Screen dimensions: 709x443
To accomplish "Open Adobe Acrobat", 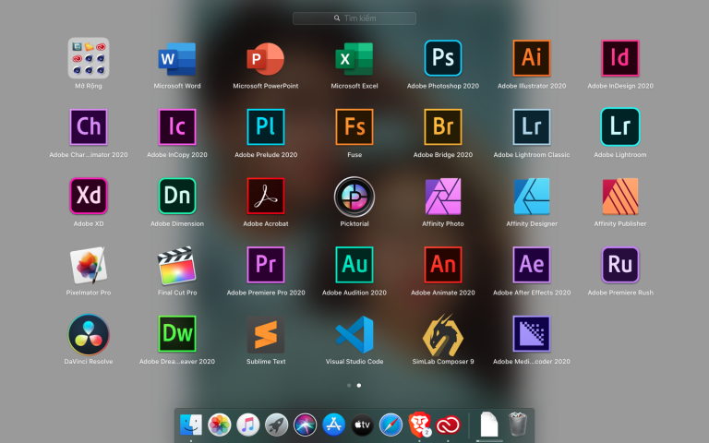I will pyautogui.click(x=266, y=196).
